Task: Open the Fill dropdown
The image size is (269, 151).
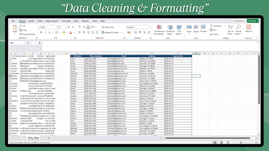Action: pos(214,30)
